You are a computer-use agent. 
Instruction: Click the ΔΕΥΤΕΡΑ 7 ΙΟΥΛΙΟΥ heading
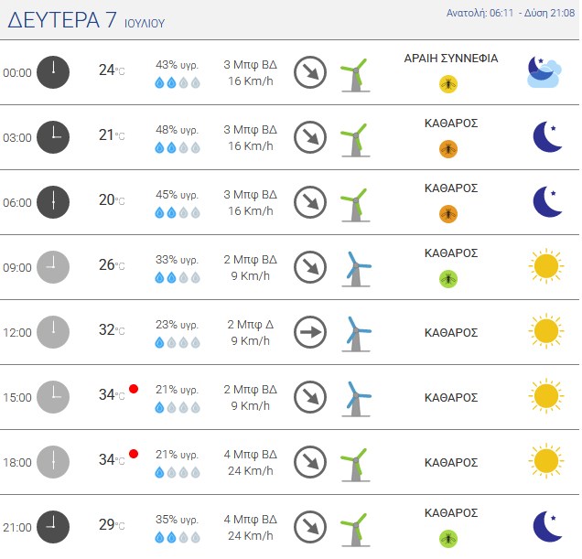pos(86,20)
